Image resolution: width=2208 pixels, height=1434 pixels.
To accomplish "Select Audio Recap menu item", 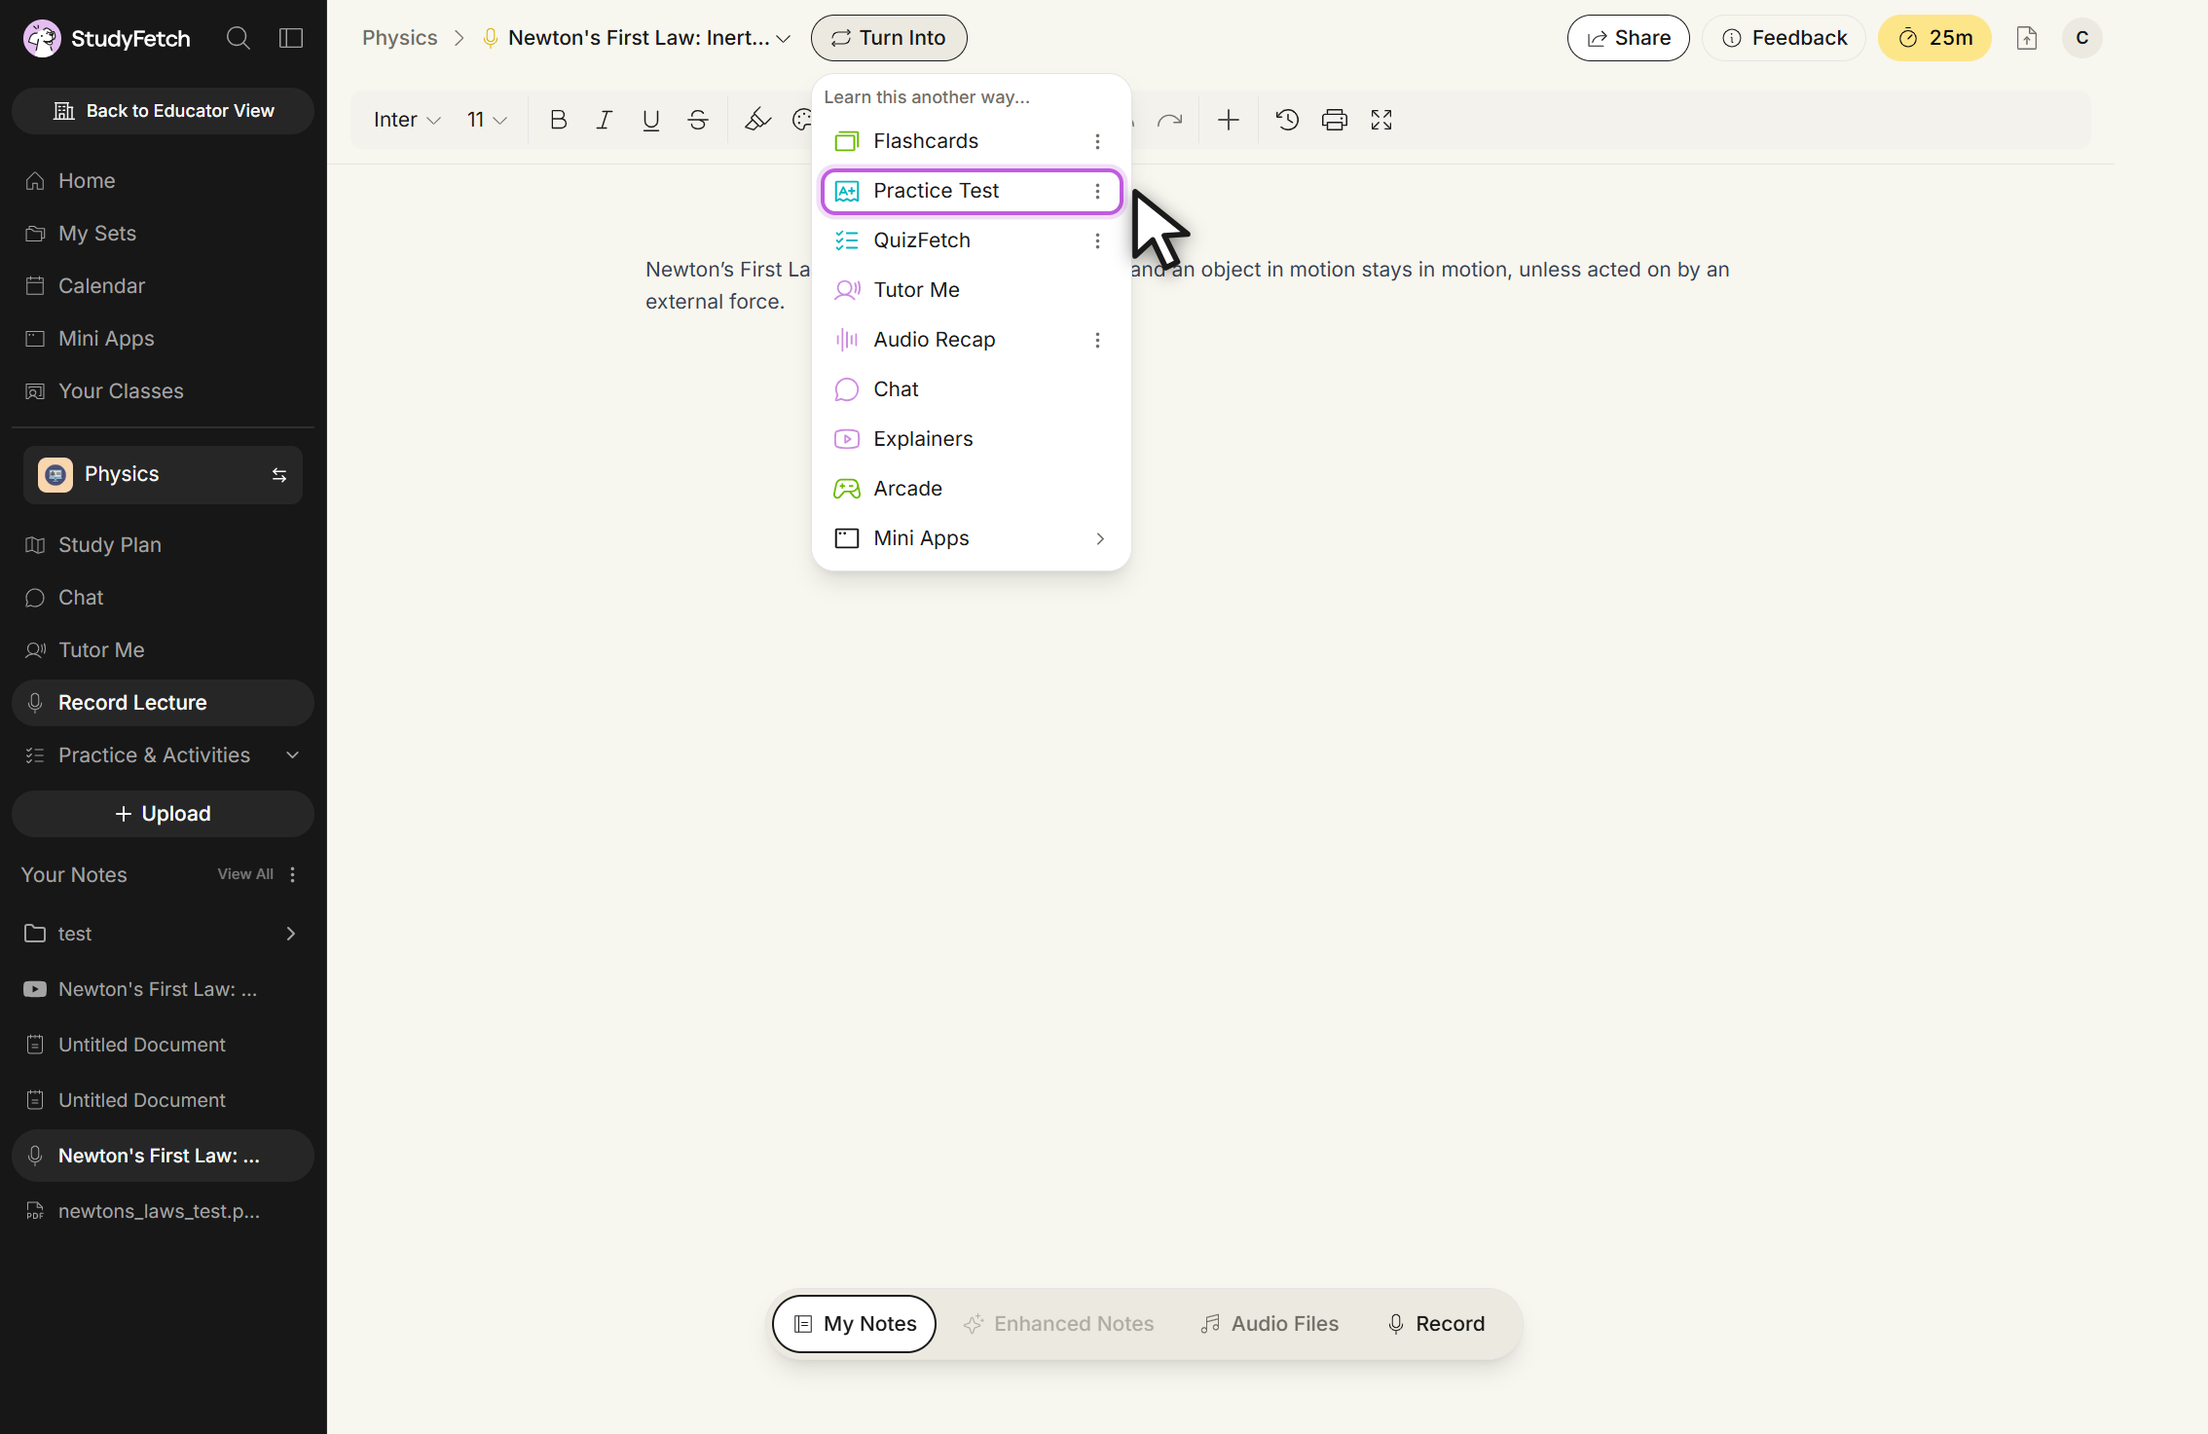I will pos(972,340).
